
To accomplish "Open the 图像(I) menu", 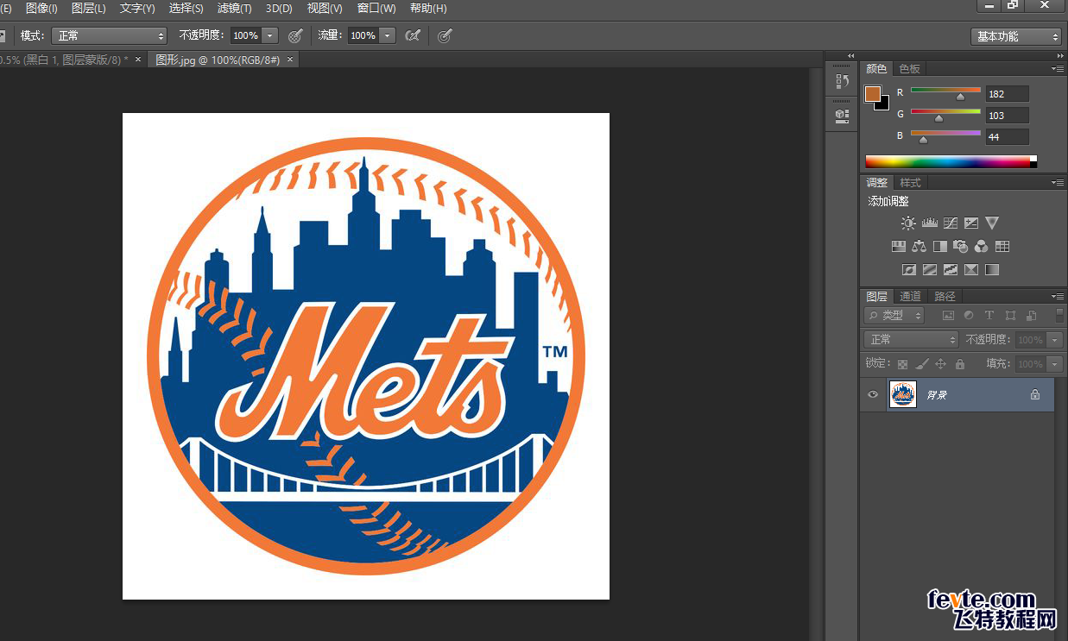I will coord(41,9).
